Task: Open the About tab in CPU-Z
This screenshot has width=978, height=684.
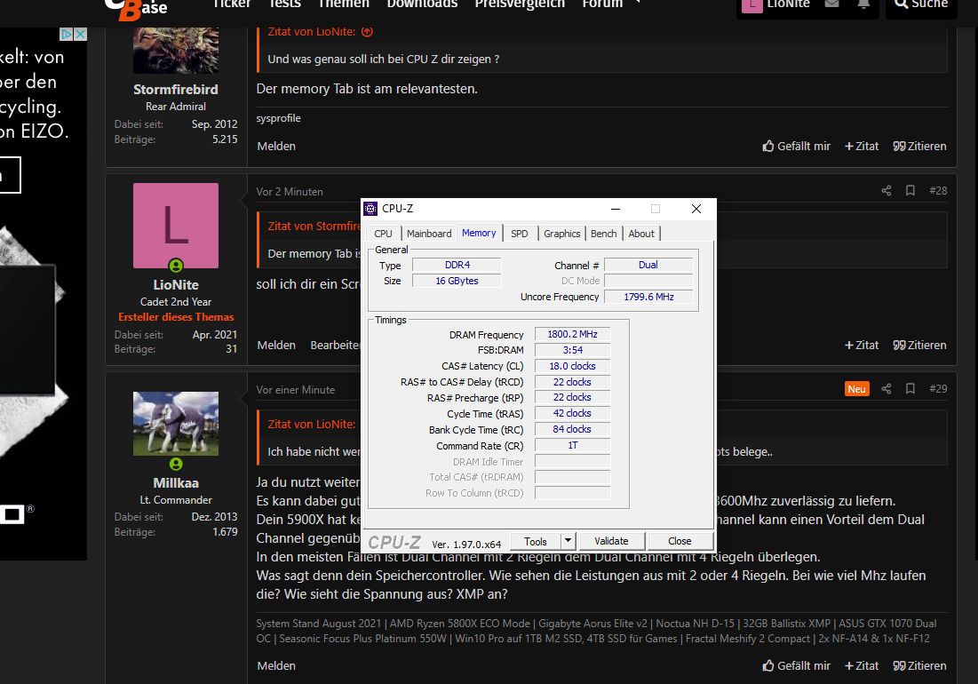Action: click(641, 234)
